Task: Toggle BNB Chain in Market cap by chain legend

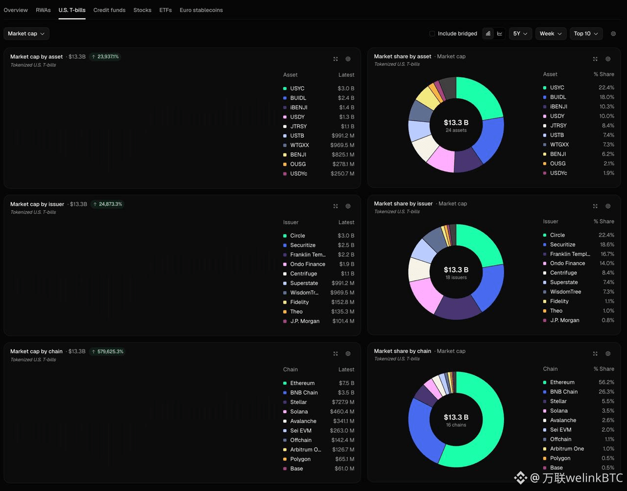Action: (x=319, y=393)
